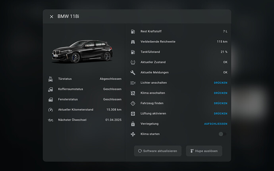Click the Geschlossen value for Fensterstatus
This screenshot has height=171, width=274.
point(112,99)
